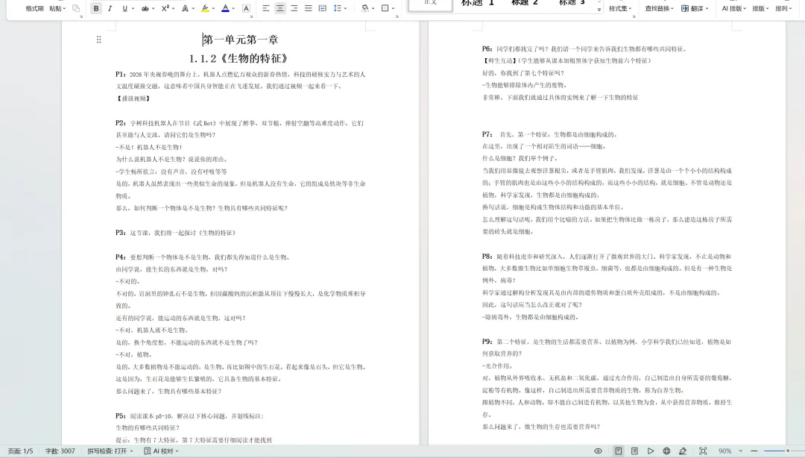Screen dimensions: 805x458
Task: Apply the blue font color
Action: click(225, 8)
